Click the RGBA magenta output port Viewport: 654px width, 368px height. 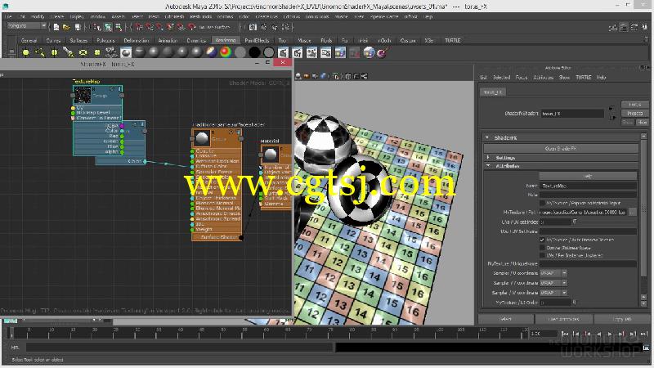point(122,126)
